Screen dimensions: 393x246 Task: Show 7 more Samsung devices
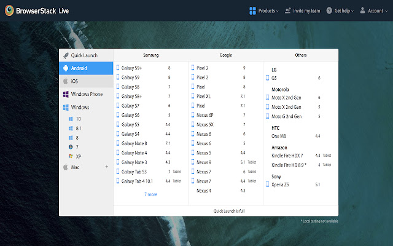click(x=150, y=194)
